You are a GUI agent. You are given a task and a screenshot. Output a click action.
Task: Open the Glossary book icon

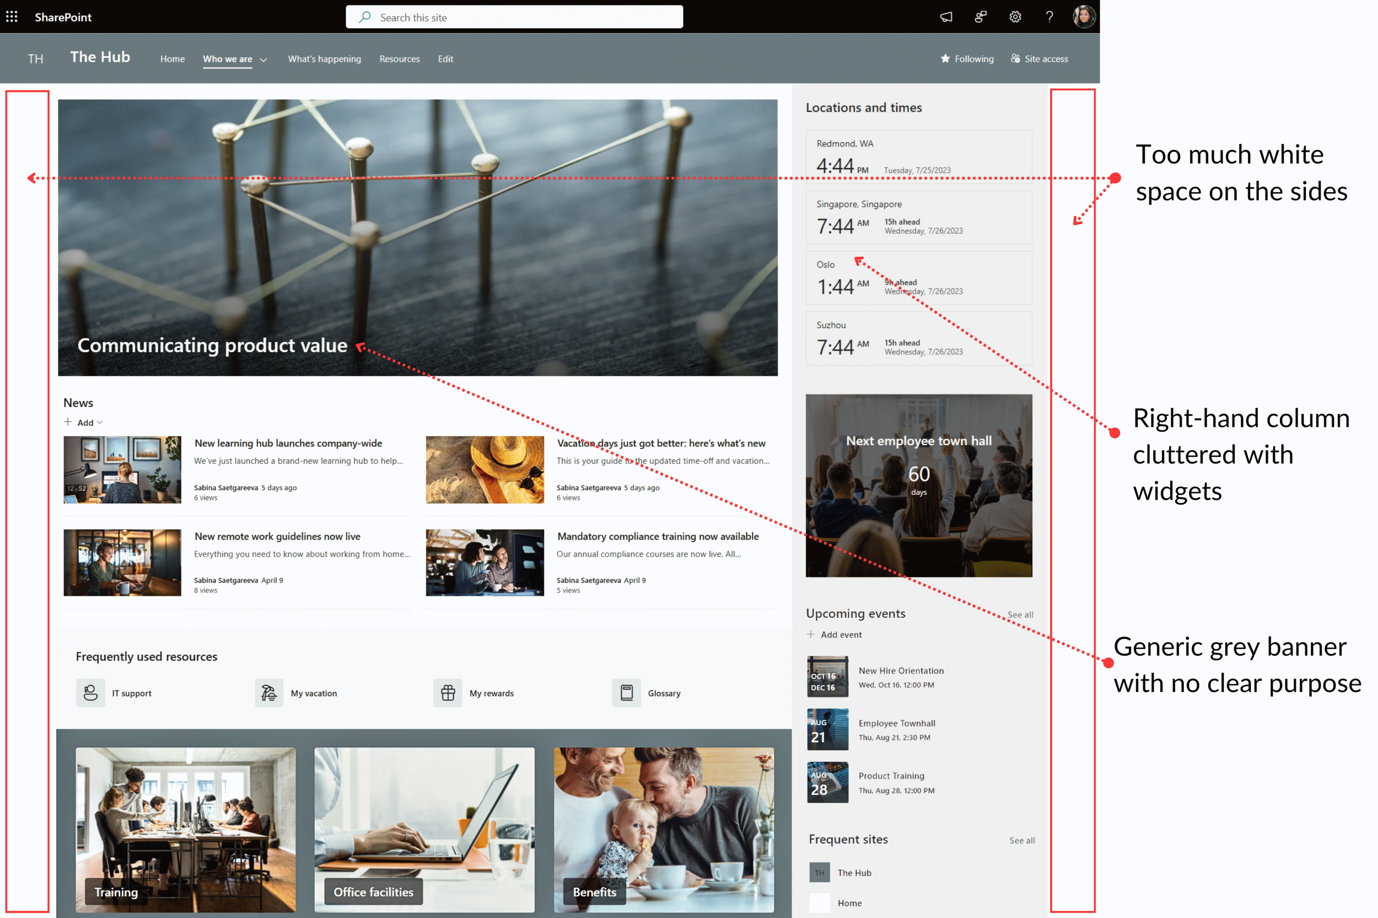tap(626, 693)
